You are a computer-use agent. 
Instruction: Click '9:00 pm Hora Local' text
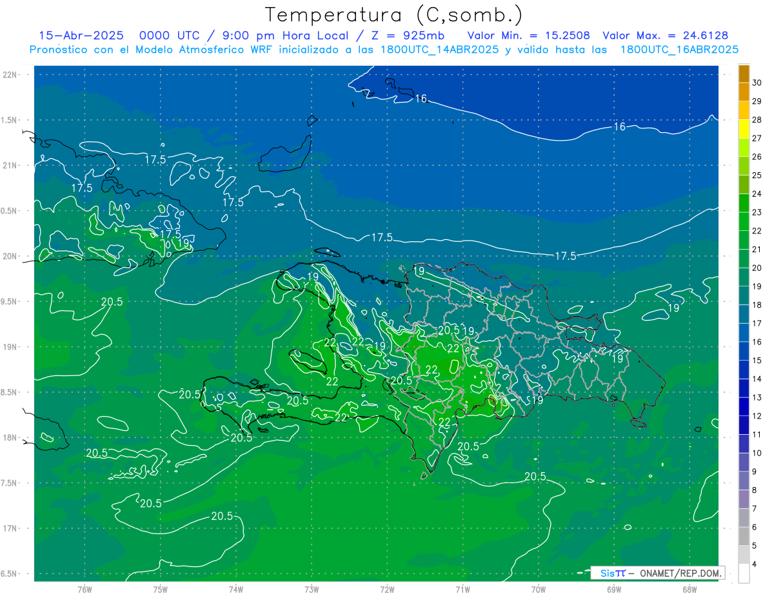pyautogui.click(x=286, y=35)
